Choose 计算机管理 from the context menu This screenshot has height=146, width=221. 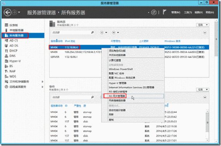coord(133,61)
